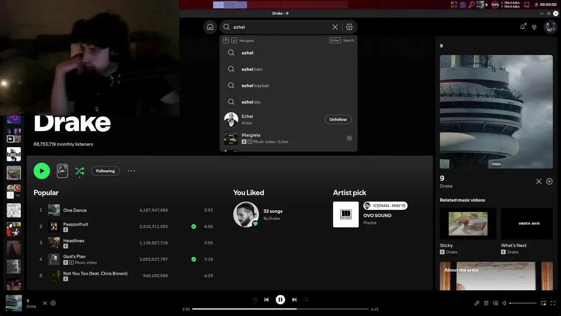Open the 'bend' album in the library sidebar
This screenshot has height=316, width=561.
pos(14,154)
